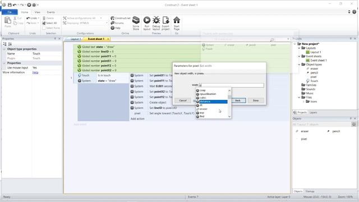Viewport: 359px width, 202px height.
Task: Open the Undo dropdown arrow in ribbon
Action: point(39,18)
